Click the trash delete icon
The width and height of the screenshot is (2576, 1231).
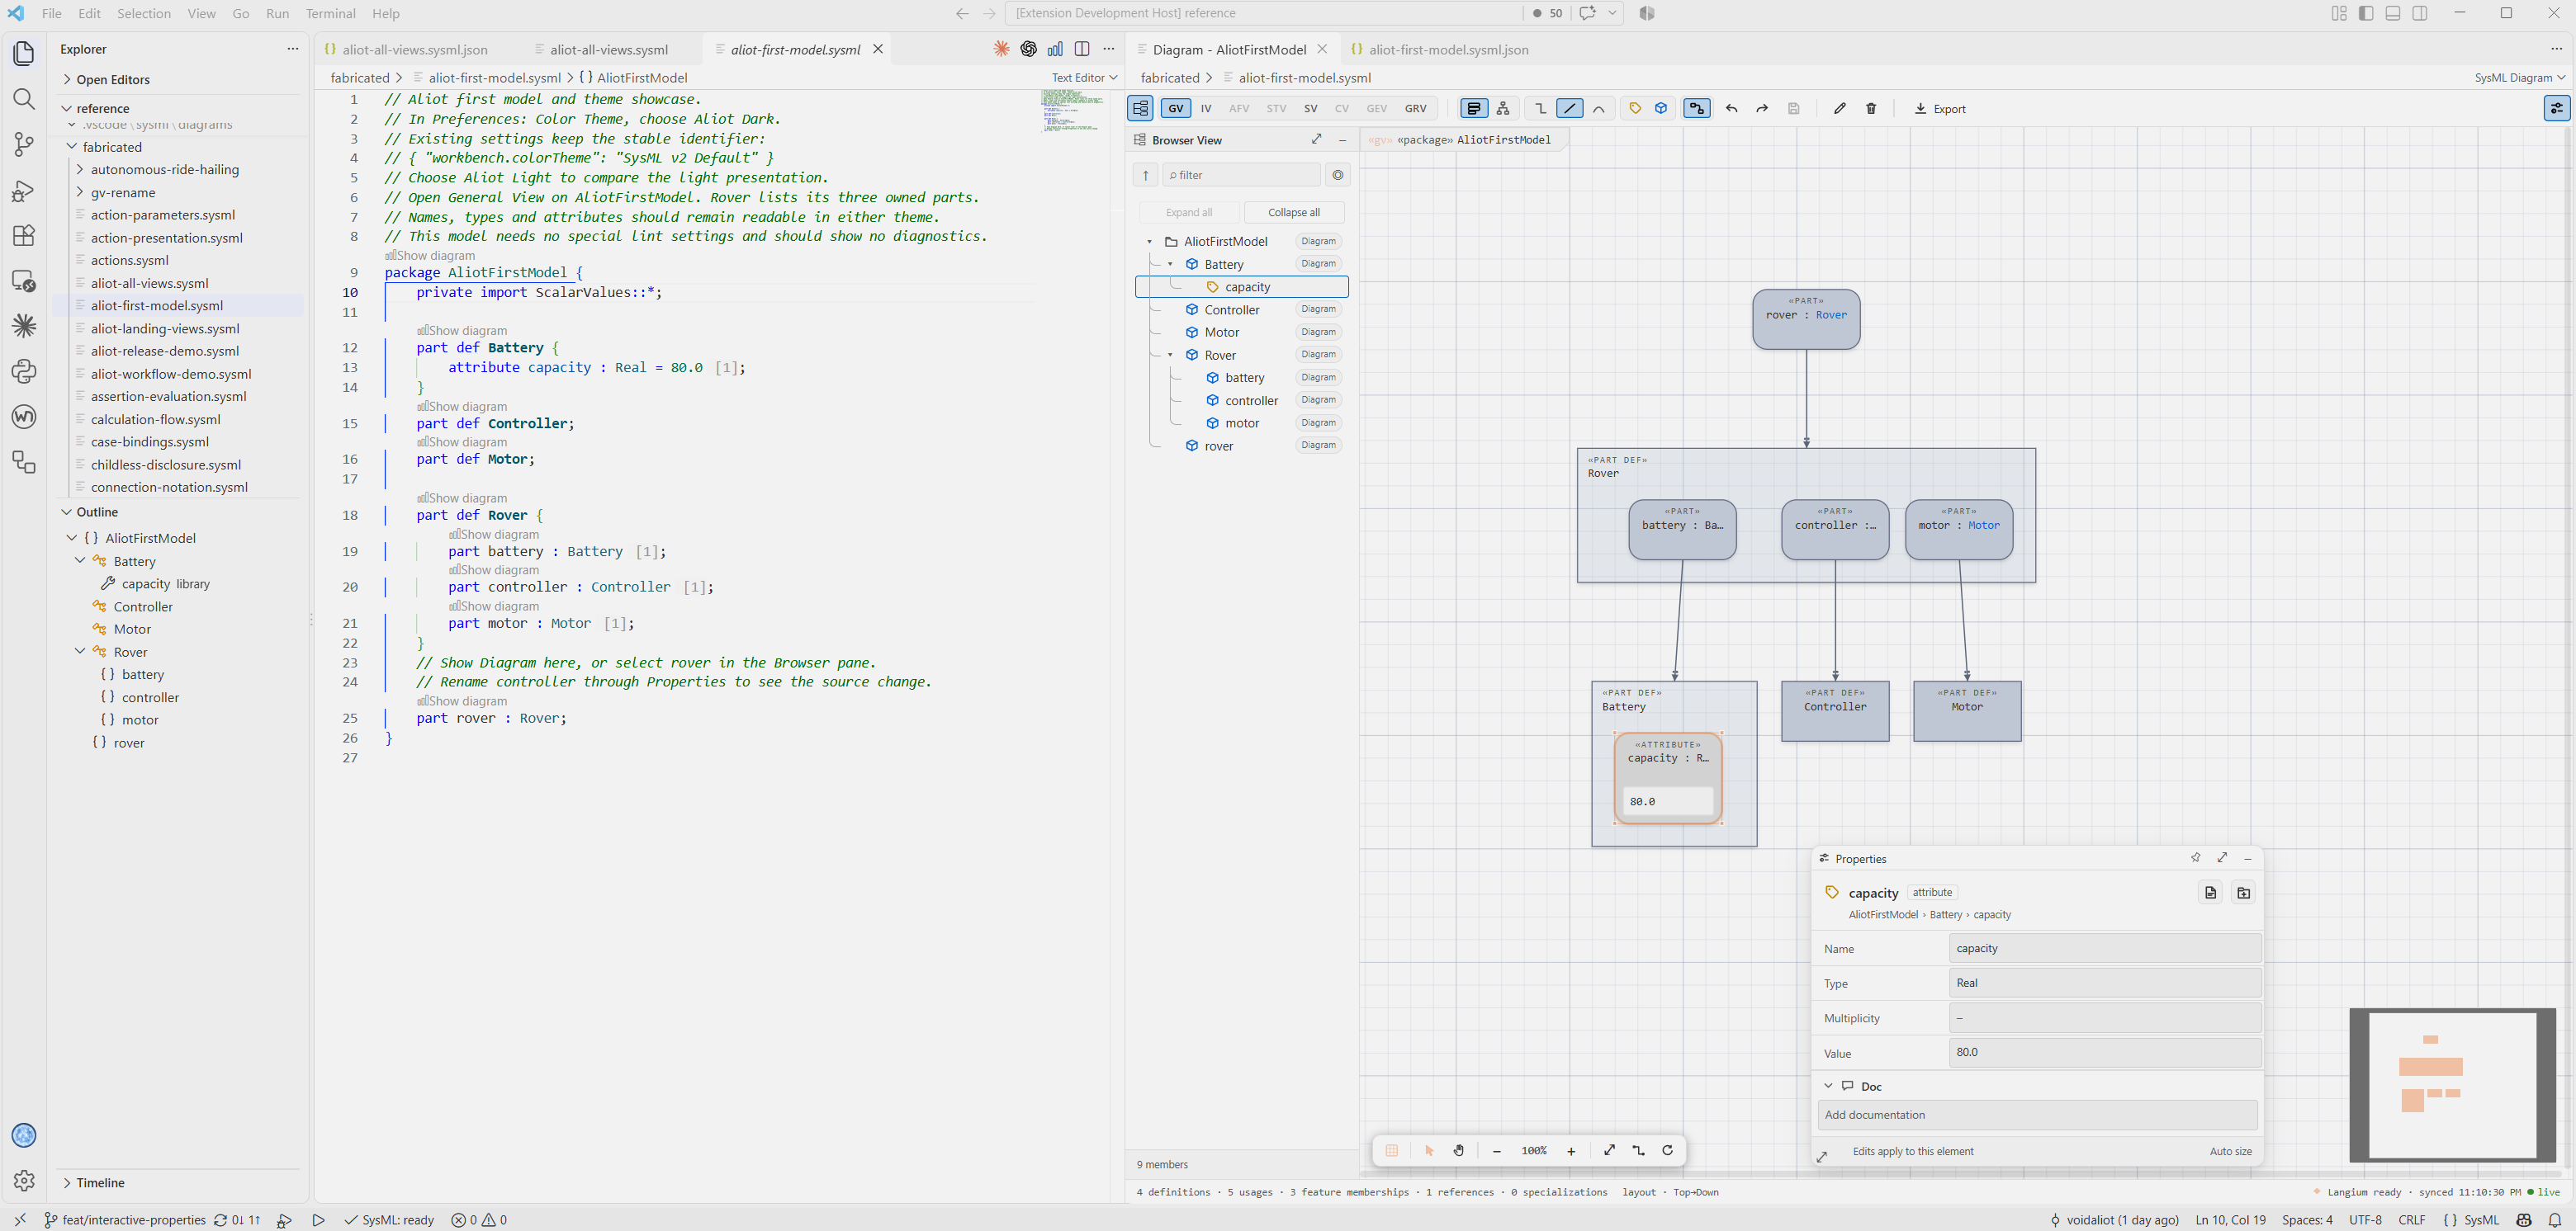pos(1871,109)
